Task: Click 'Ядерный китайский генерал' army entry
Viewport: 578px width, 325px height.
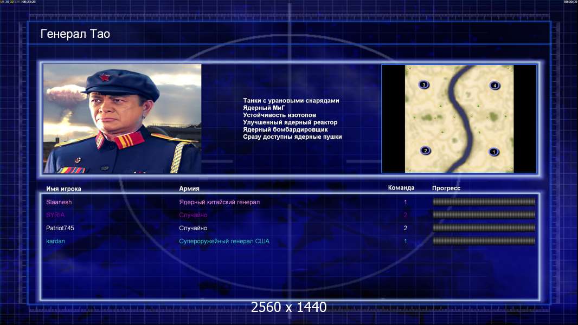Action: pyautogui.click(x=220, y=202)
